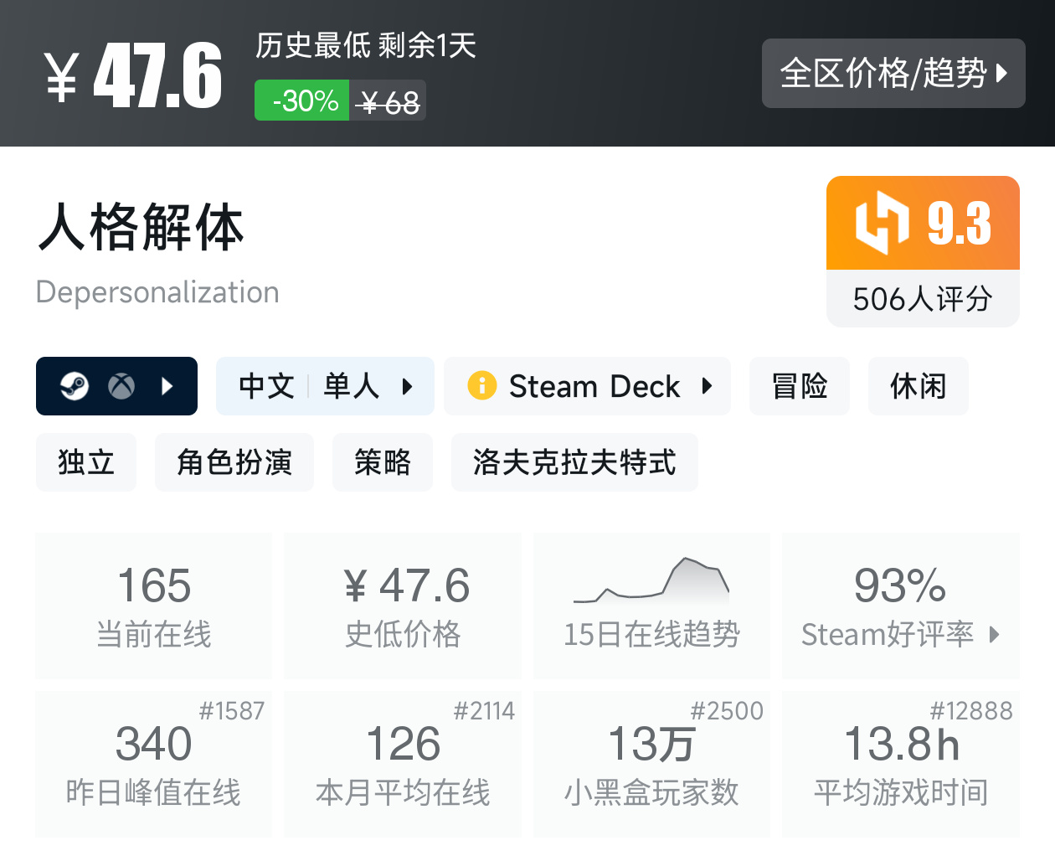This screenshot has width=1055, height=861.
Task: Select the 独立 genre tag
Action: (85, 462)
